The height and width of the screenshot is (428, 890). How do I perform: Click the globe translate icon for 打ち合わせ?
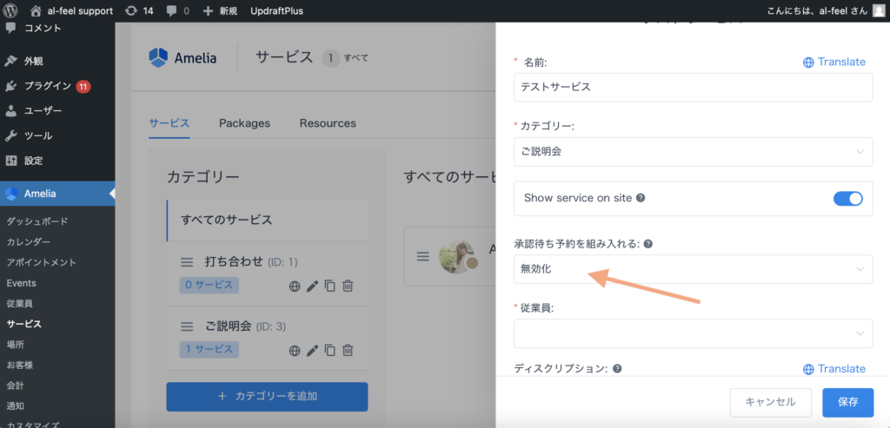pos(295,285)
